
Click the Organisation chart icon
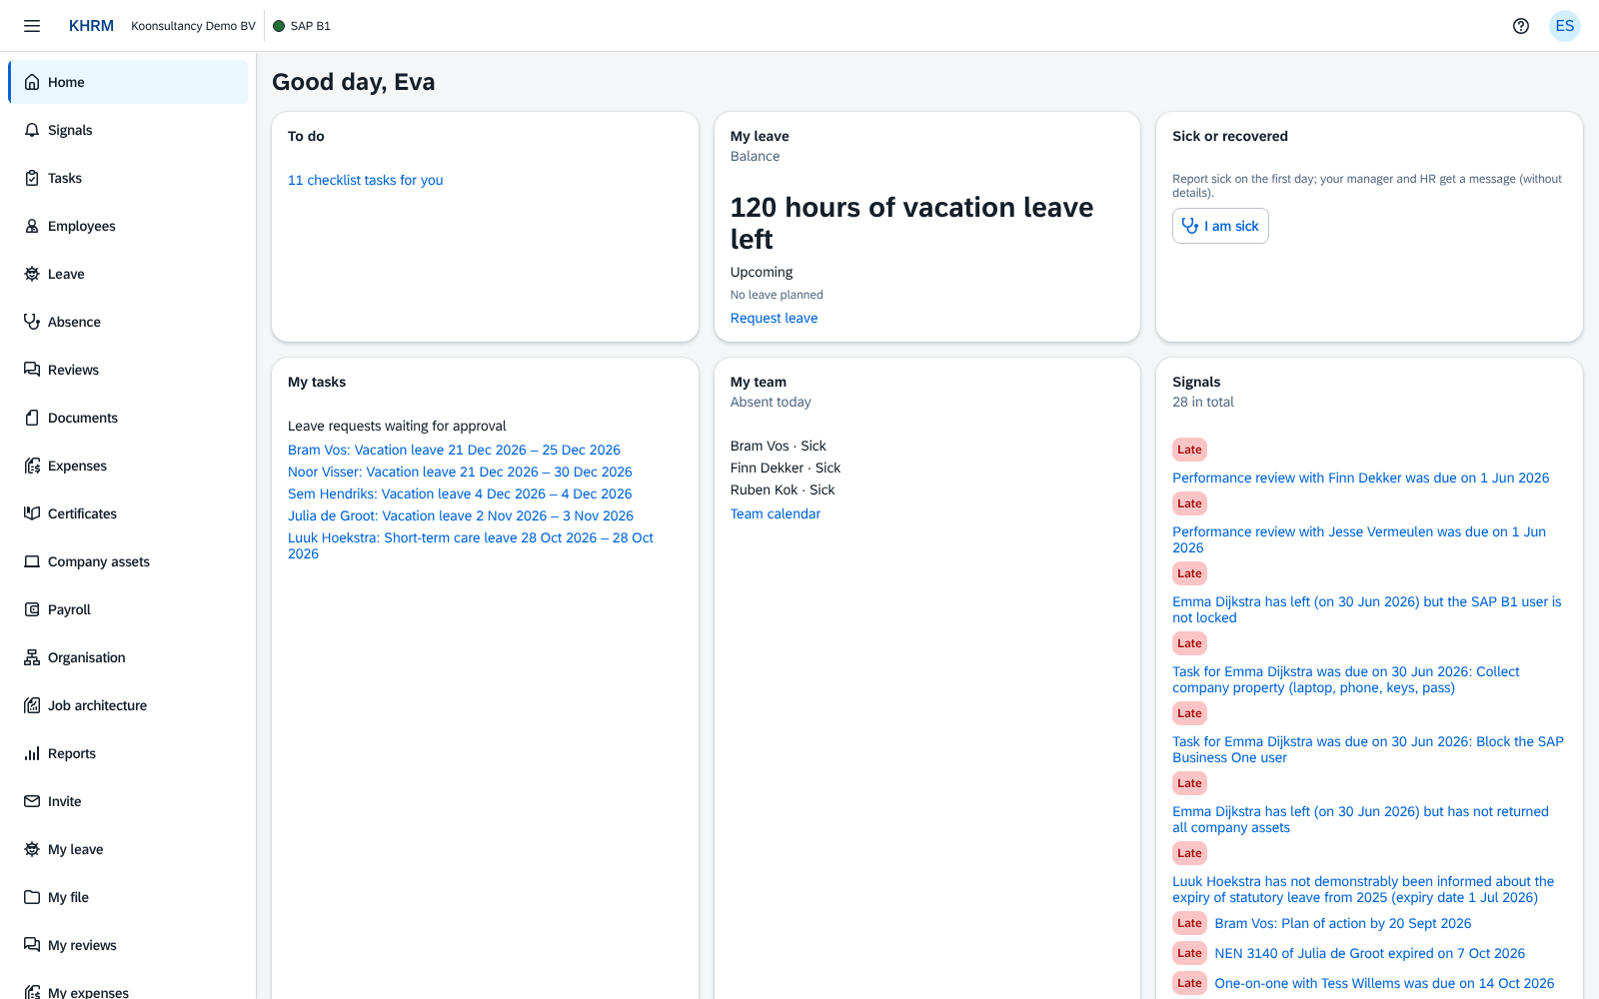[x=32, y=657]
